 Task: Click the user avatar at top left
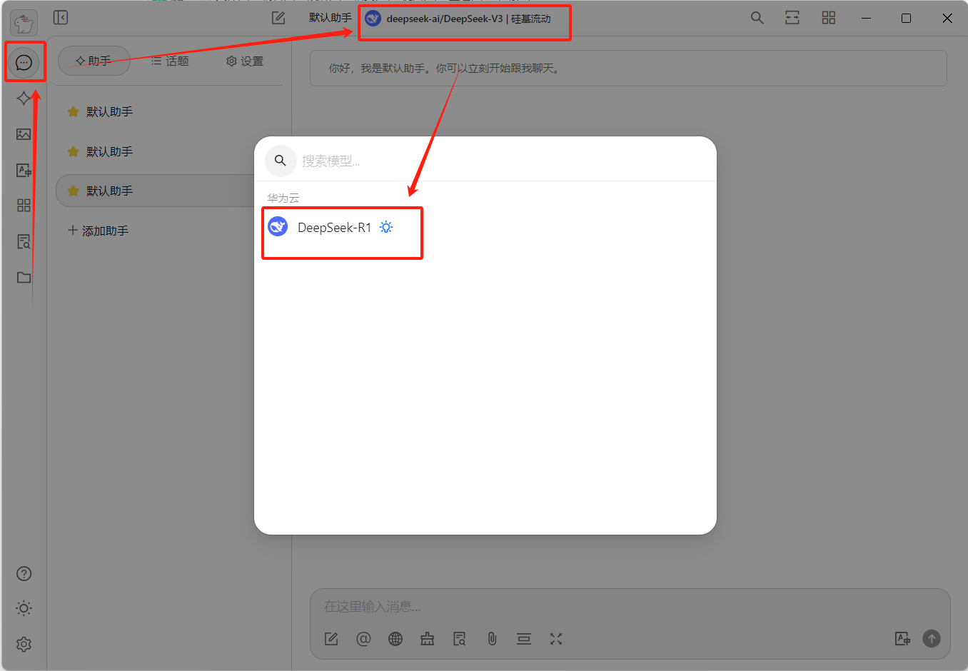[x=24, y=24]
